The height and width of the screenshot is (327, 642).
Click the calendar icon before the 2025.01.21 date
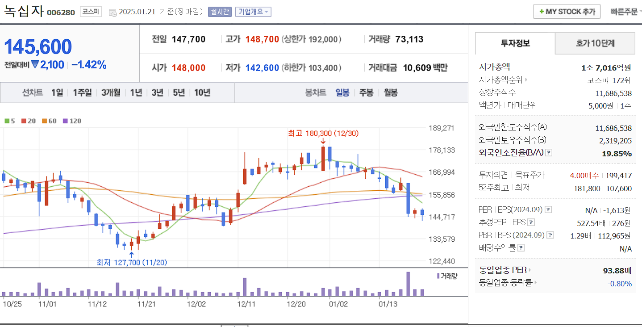(112, 12)
